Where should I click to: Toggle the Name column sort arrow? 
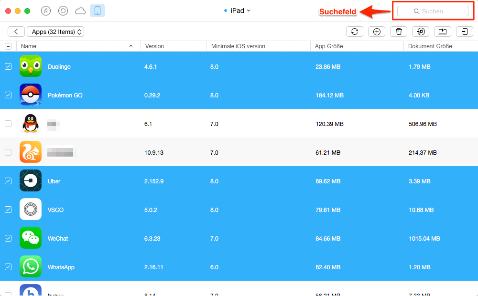131,46
